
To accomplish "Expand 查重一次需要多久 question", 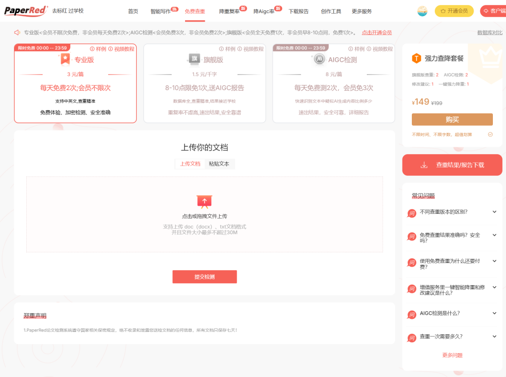I will 452,337.
